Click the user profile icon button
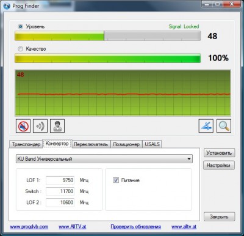244x236 pixels. click(57, 126)
